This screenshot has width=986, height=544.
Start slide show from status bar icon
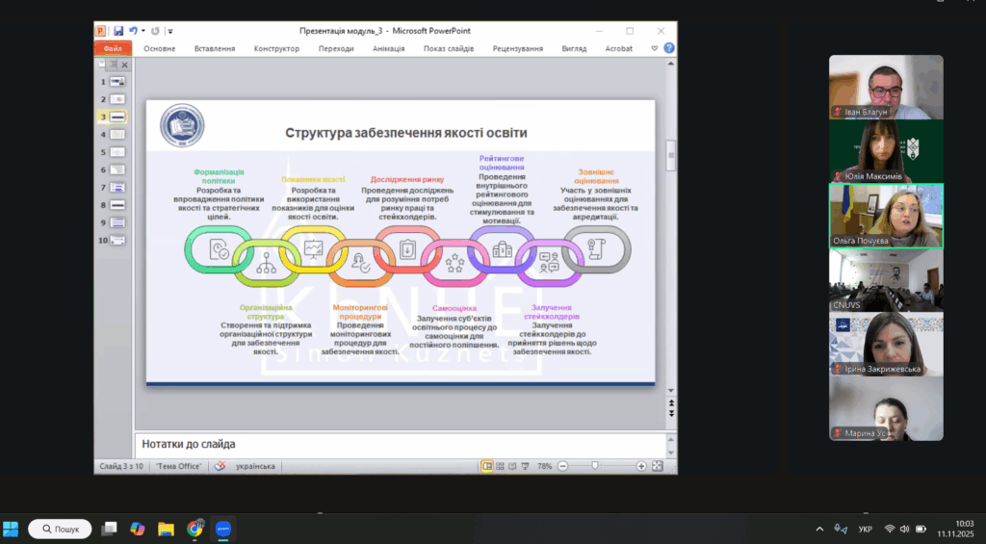coord(525,466)
